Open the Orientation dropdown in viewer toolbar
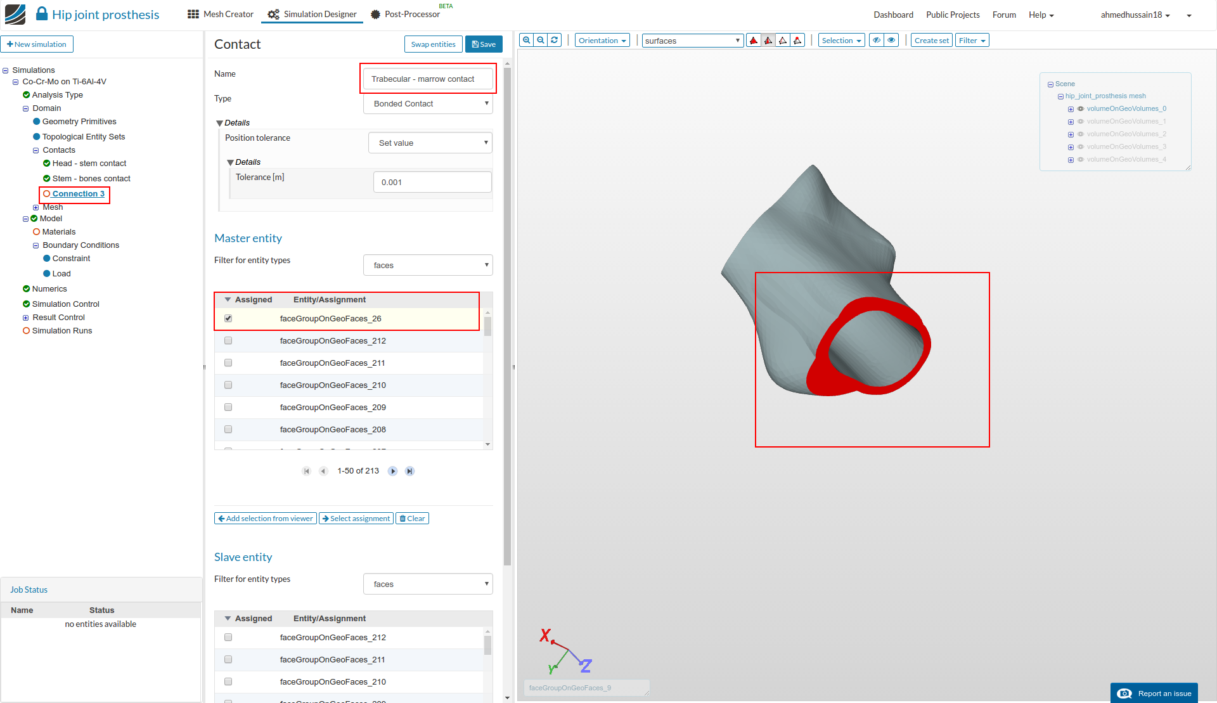The height and width of the screenshot is (703, 1217). point(602,41)
